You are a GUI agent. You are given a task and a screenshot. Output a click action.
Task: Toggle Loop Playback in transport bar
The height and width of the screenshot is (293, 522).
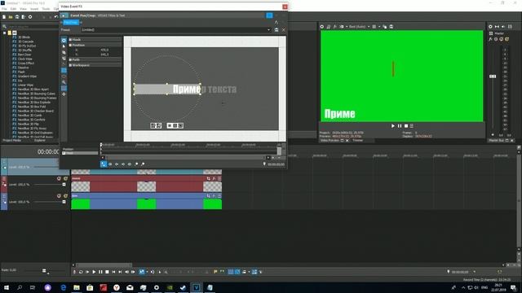[x=81, y=272]
